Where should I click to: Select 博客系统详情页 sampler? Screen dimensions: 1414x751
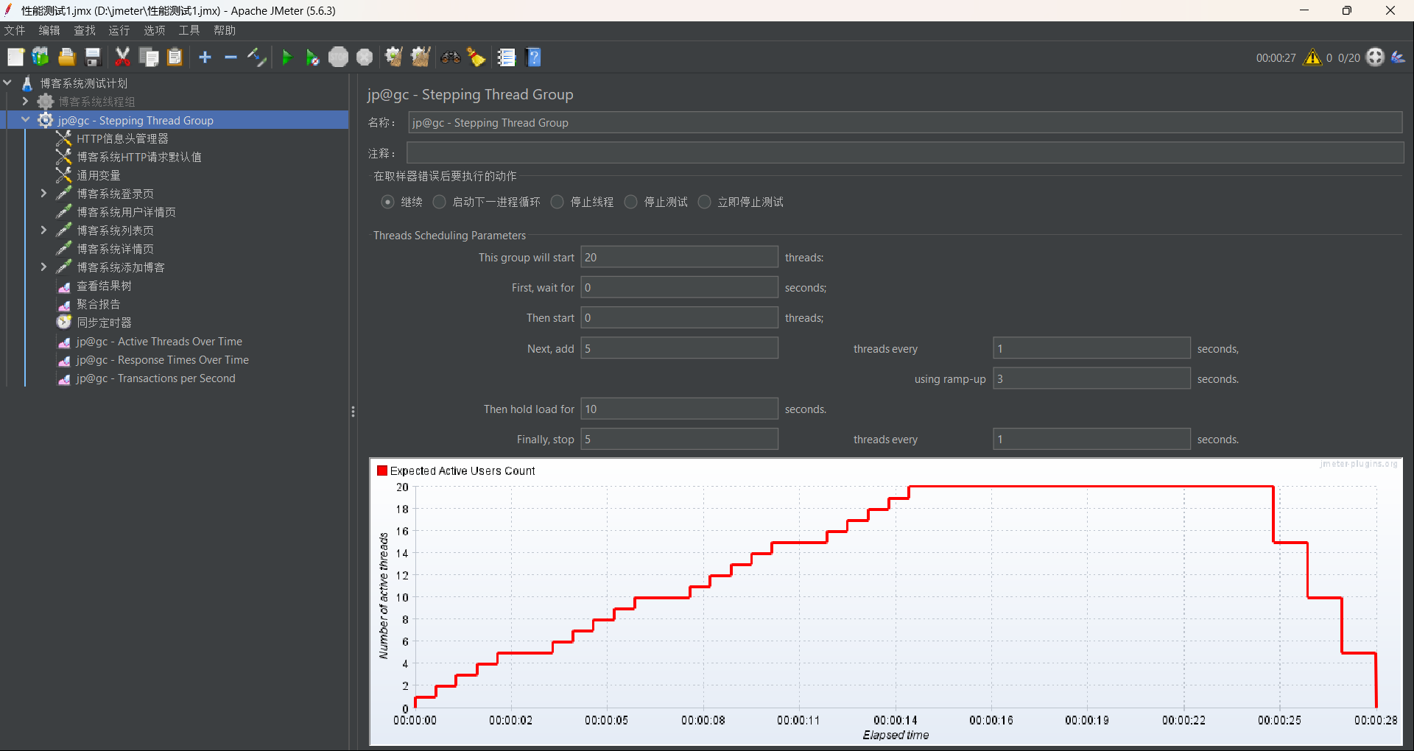[x=115, y=249]
